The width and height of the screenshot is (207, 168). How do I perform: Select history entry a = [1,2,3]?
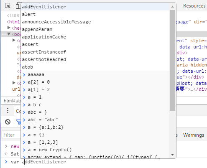pos(95,142)
